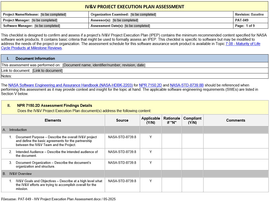Select the Software Manager placeholder field
The image size is (270, 201).
pyautogui.click(x=47, y=26)
